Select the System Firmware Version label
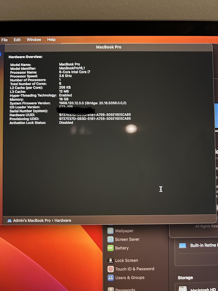The image size is (218, 291). (x=30, y=103)
